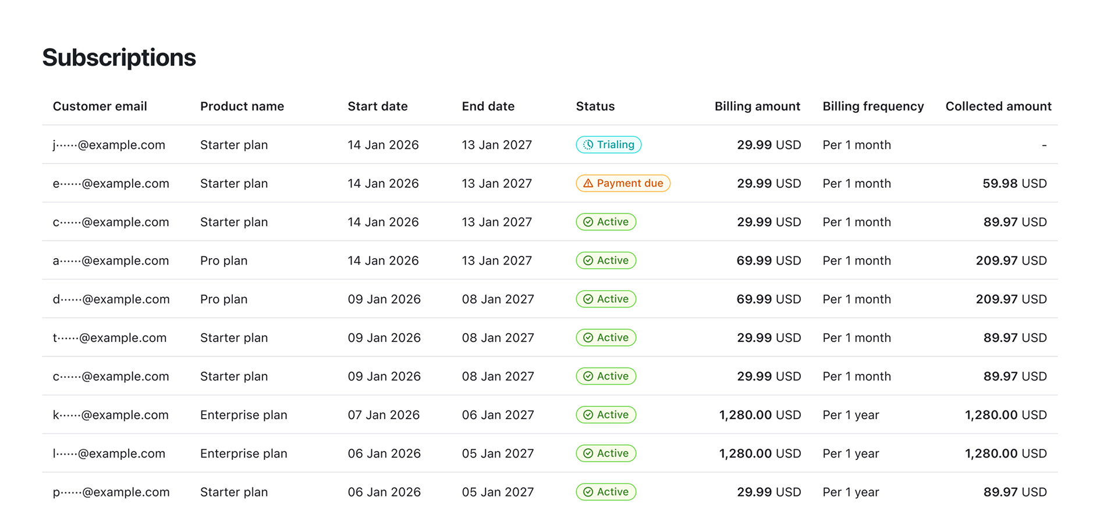Viewport: 1100px width, 507px height.
Task: Click c······@example.com in the 09 Jan 2026 row
Action: pyautogui.click(x=111, y=376)
